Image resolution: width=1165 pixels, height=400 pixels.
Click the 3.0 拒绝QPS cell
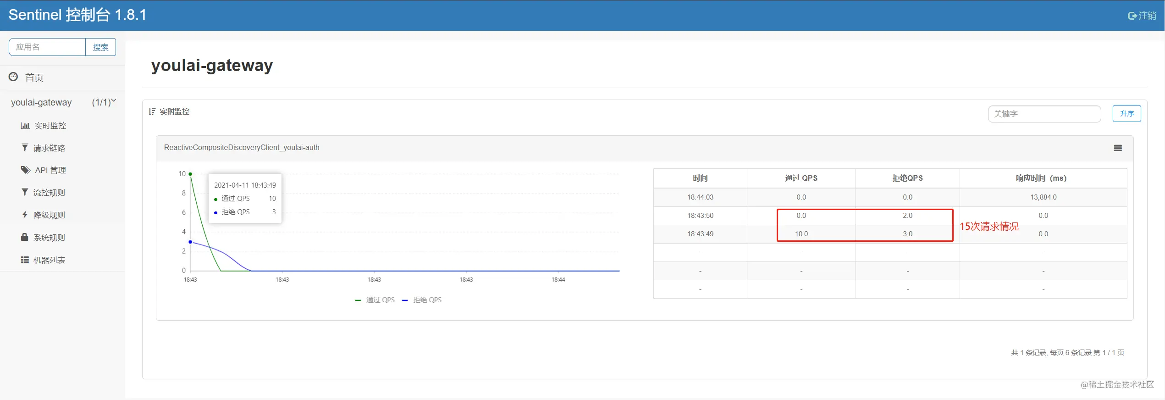[x=907, y=234]
